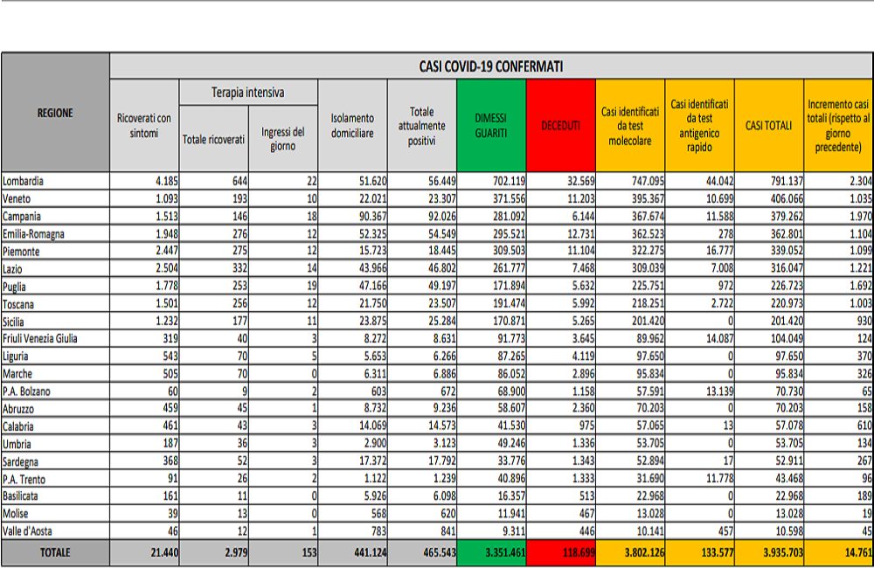Select the test antigenico rapido header

(x=699, y=125)
